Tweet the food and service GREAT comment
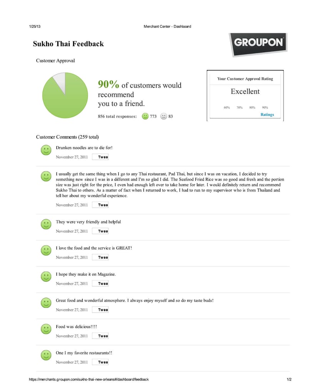 (101, 257)
